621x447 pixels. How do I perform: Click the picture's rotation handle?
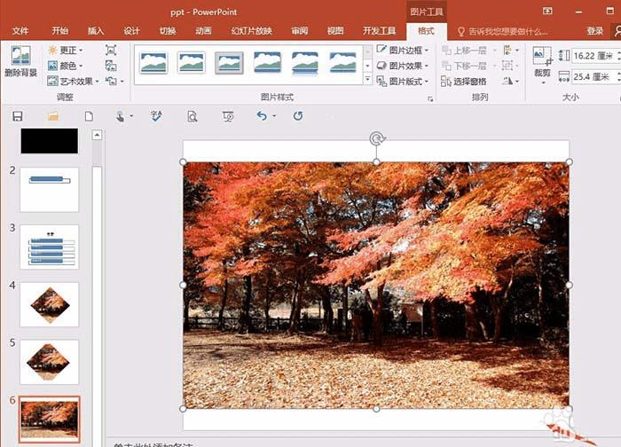pyautogui.click(x=377, y=138)
